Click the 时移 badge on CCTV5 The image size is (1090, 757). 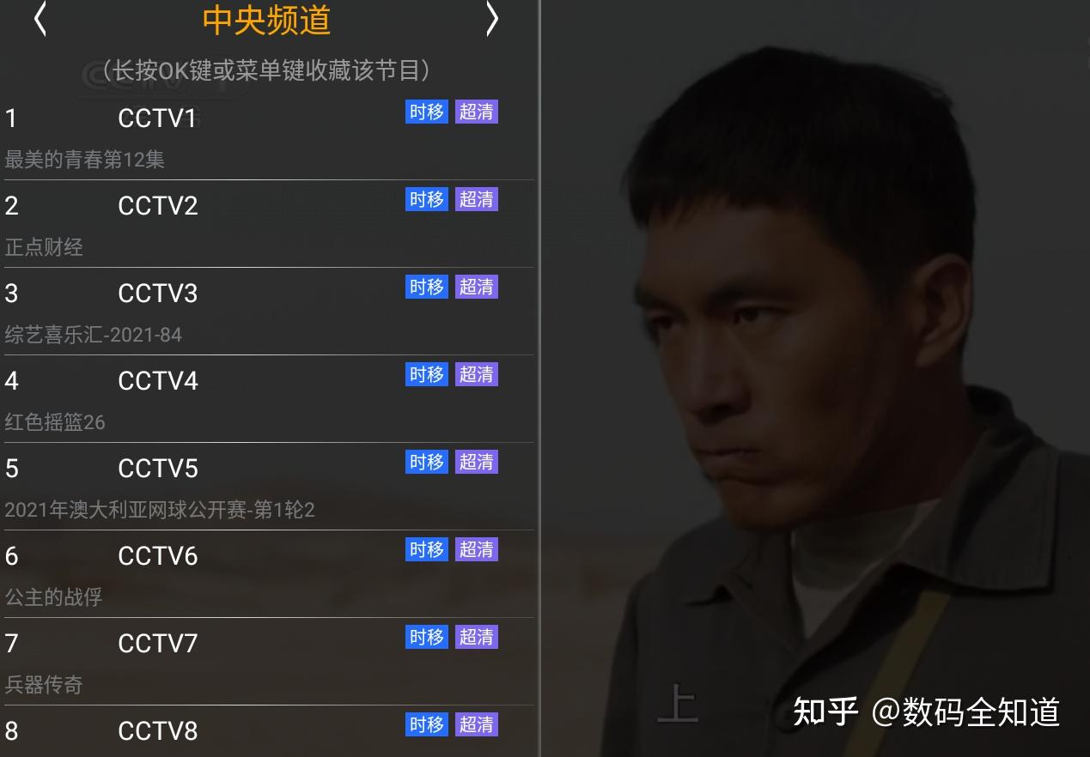(427, 462)
